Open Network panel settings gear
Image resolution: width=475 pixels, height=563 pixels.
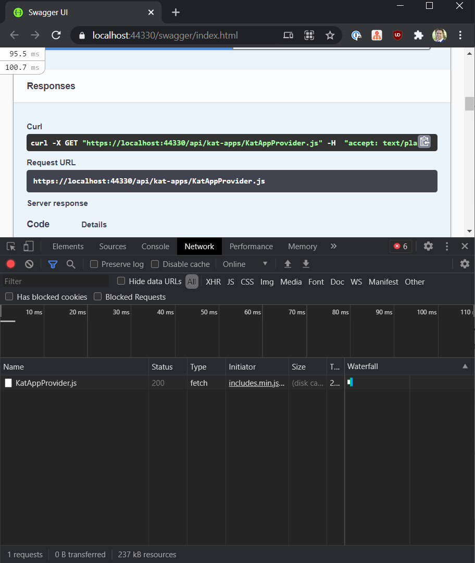tap(465, 264)
